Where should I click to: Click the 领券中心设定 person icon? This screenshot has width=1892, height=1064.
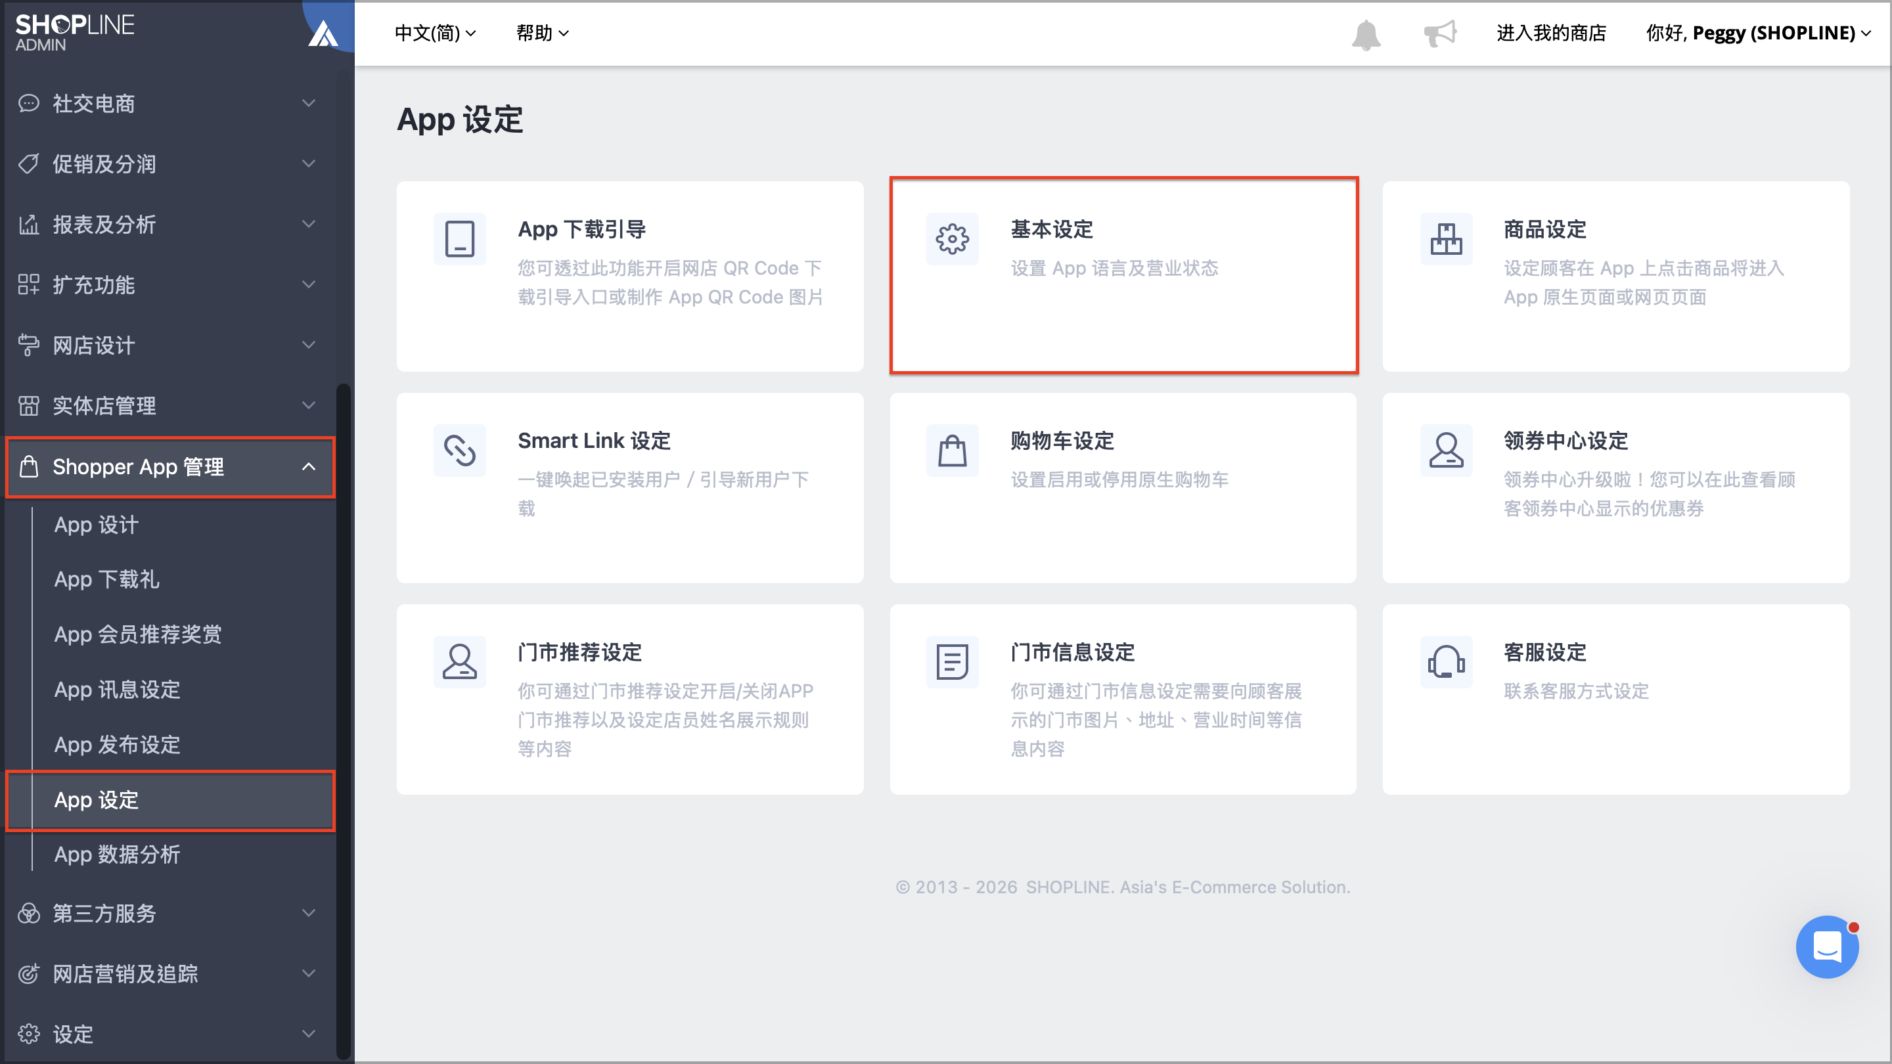coord(1446,450)
